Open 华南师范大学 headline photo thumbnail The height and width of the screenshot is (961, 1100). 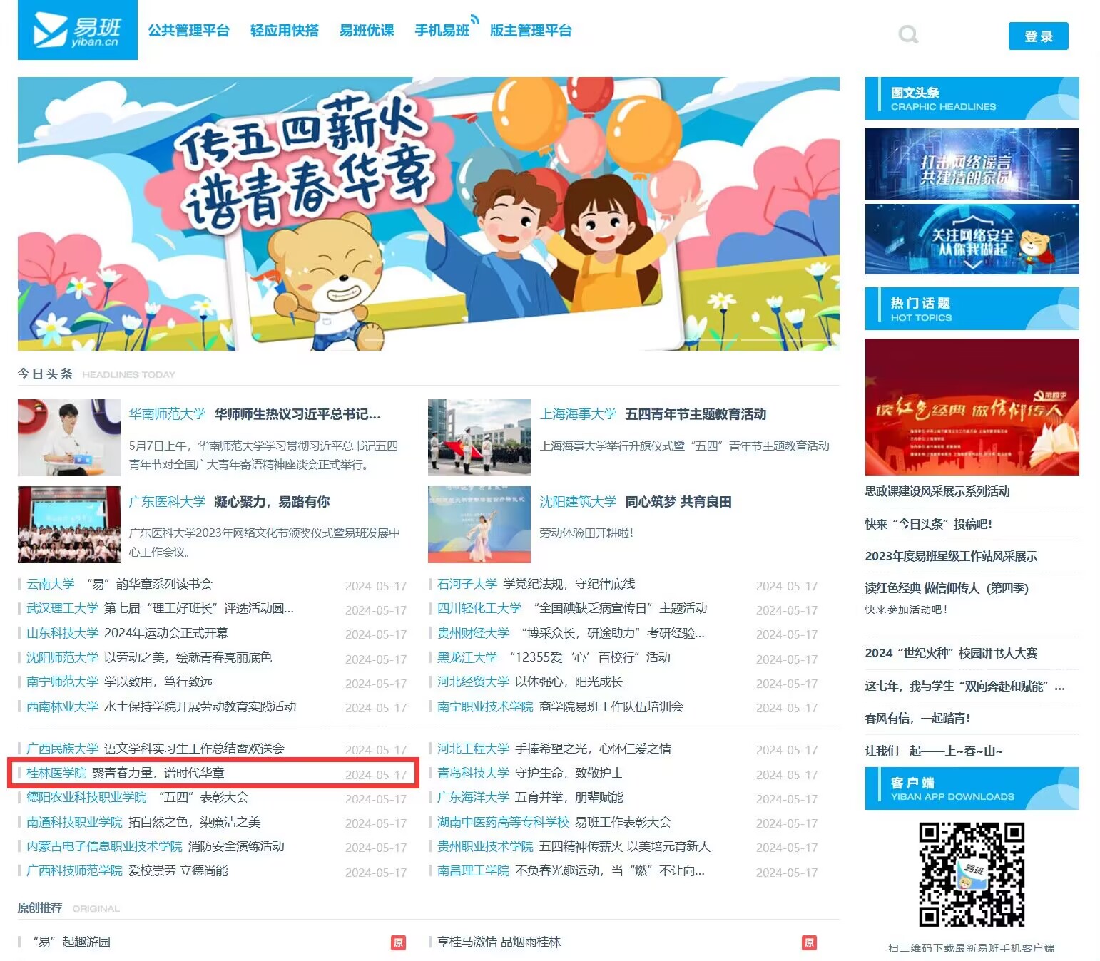coord(69,438)
